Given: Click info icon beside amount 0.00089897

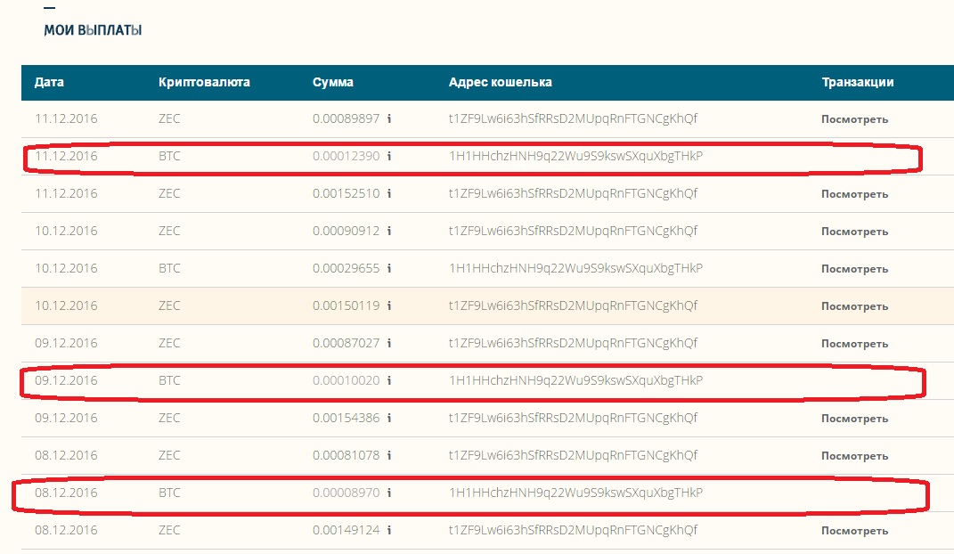Looking at the screenshot, I should tap(389, 118).
